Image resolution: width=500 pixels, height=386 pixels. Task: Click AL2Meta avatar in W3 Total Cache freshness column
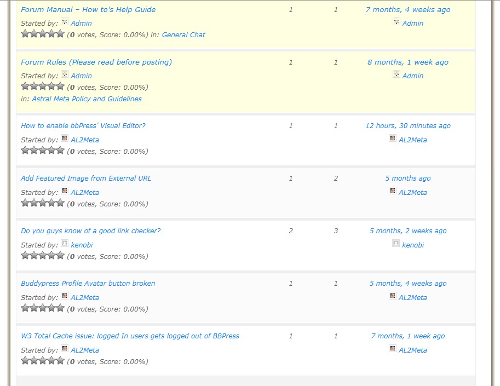pyautogui.click(x=393, y=348)
